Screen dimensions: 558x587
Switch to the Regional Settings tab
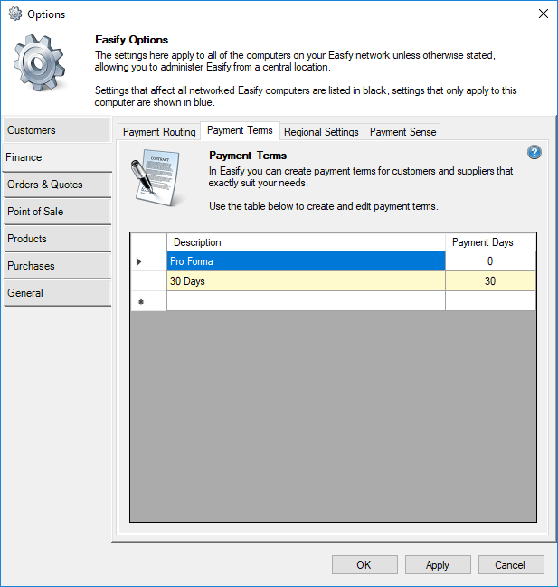[x=321, y=132]
